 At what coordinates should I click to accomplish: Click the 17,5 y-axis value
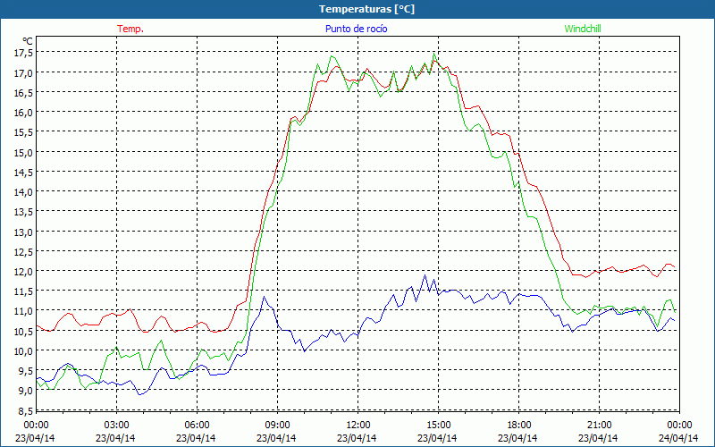[x=23, y=53]
